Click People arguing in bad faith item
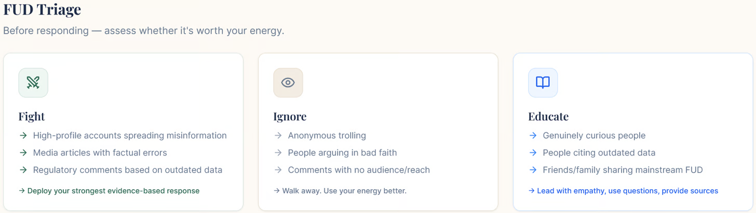The image size is (756, 213). [x=342, y=153]
